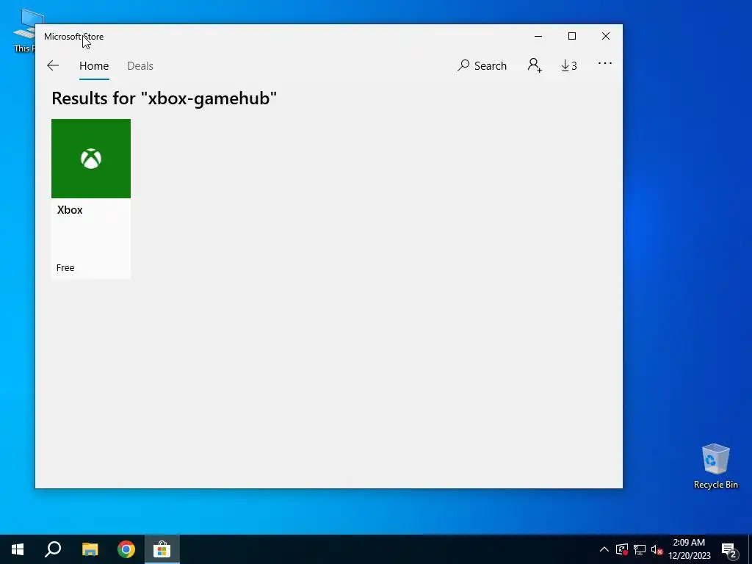The width and height of the screenshot is (752, 564).
Task: Open taskbar search magnifier
Action: [53, 549]
